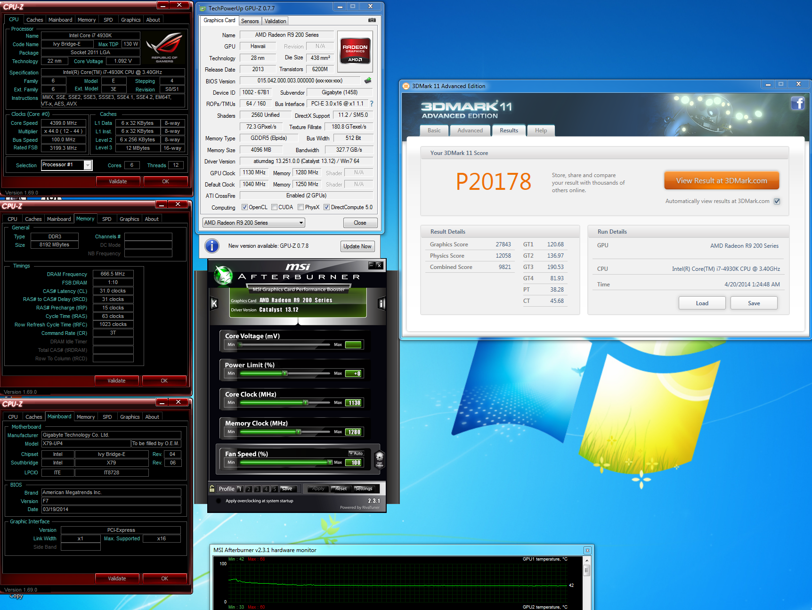Click the GPU-Z screenshot camera icon
Viewport: 812px width, 610px height.
coord(372,20)
